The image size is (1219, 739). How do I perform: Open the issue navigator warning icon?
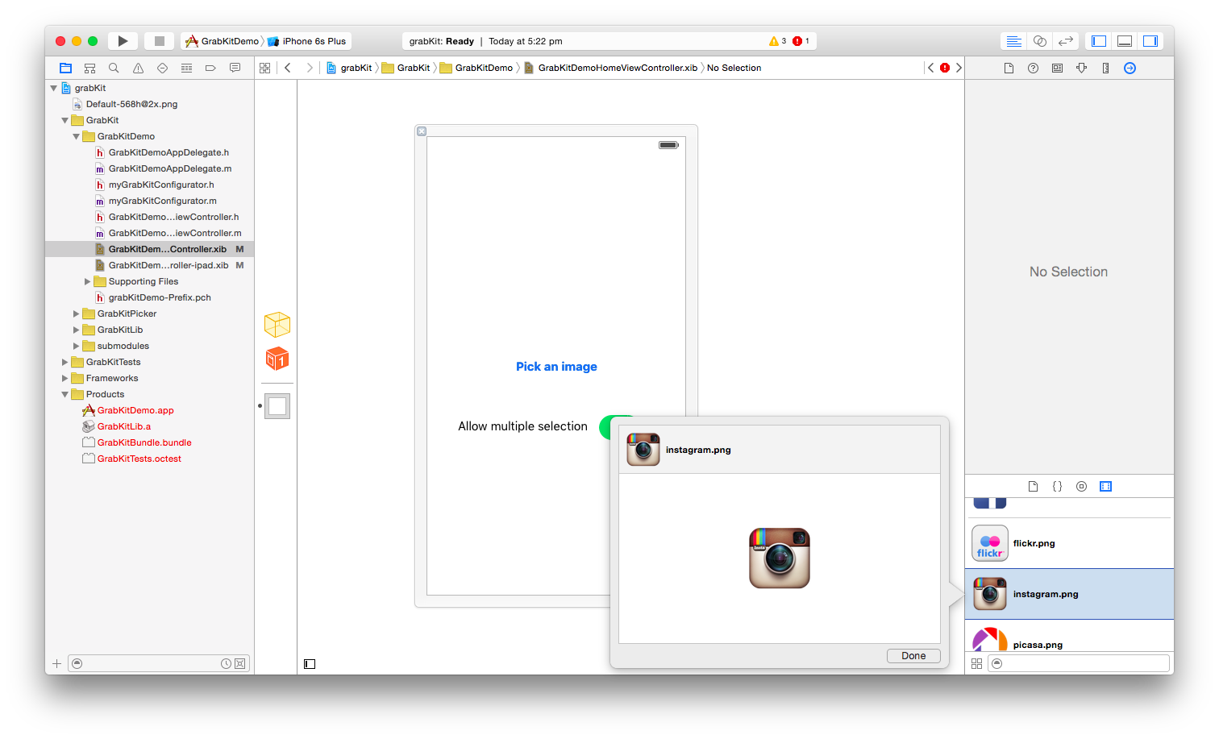tap(138, 69)
